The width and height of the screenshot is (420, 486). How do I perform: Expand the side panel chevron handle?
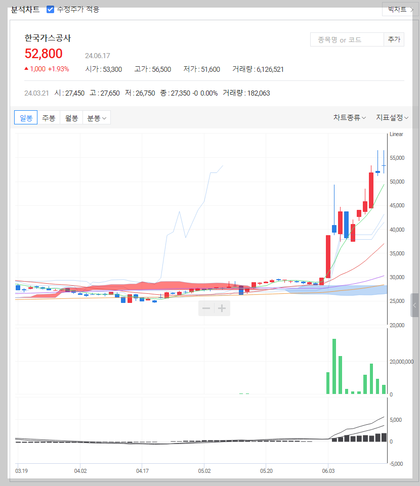[x=414, y=305]
